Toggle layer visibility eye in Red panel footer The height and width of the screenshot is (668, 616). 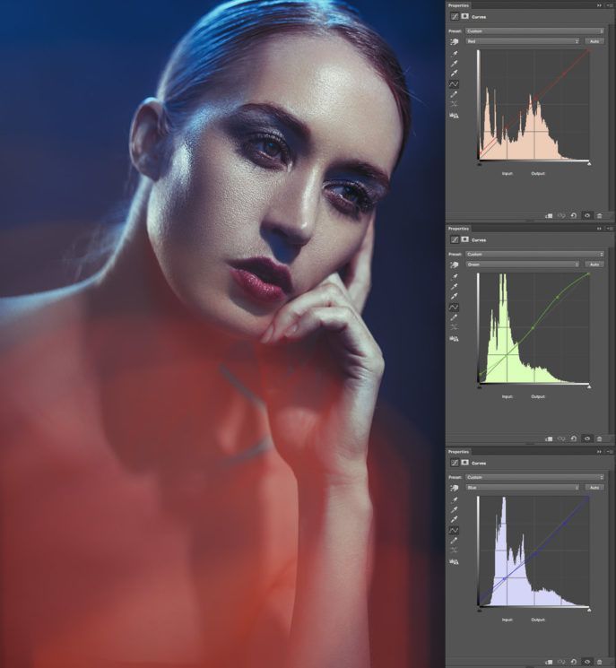pyautogui.click(x=587, y=215)
